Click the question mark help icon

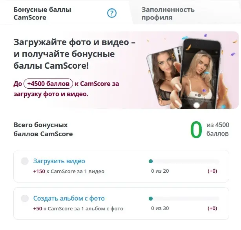click(x=112, y=13)
